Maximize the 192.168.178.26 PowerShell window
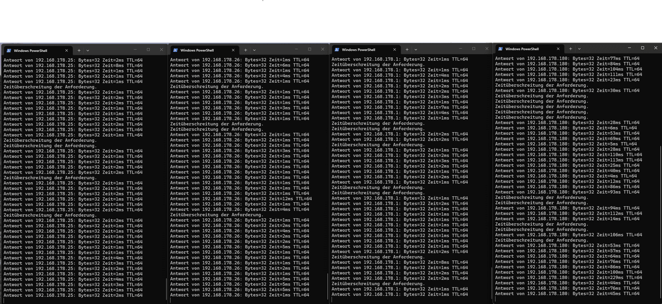Image resolution: width=662 pixels, height=304 pixels. click(309, 49)
